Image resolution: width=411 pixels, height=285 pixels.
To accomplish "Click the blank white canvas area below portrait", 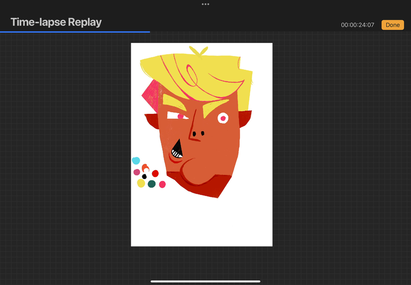I will [201, 223].
